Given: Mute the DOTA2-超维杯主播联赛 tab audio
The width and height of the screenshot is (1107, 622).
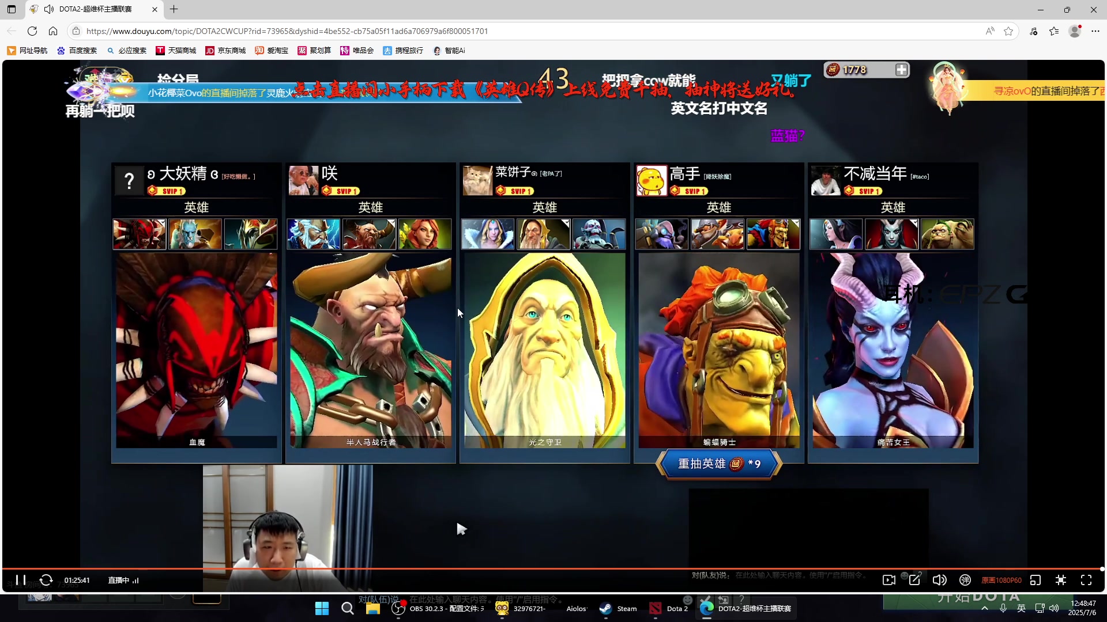Looking at the screenshot, I should coord(49,9).
